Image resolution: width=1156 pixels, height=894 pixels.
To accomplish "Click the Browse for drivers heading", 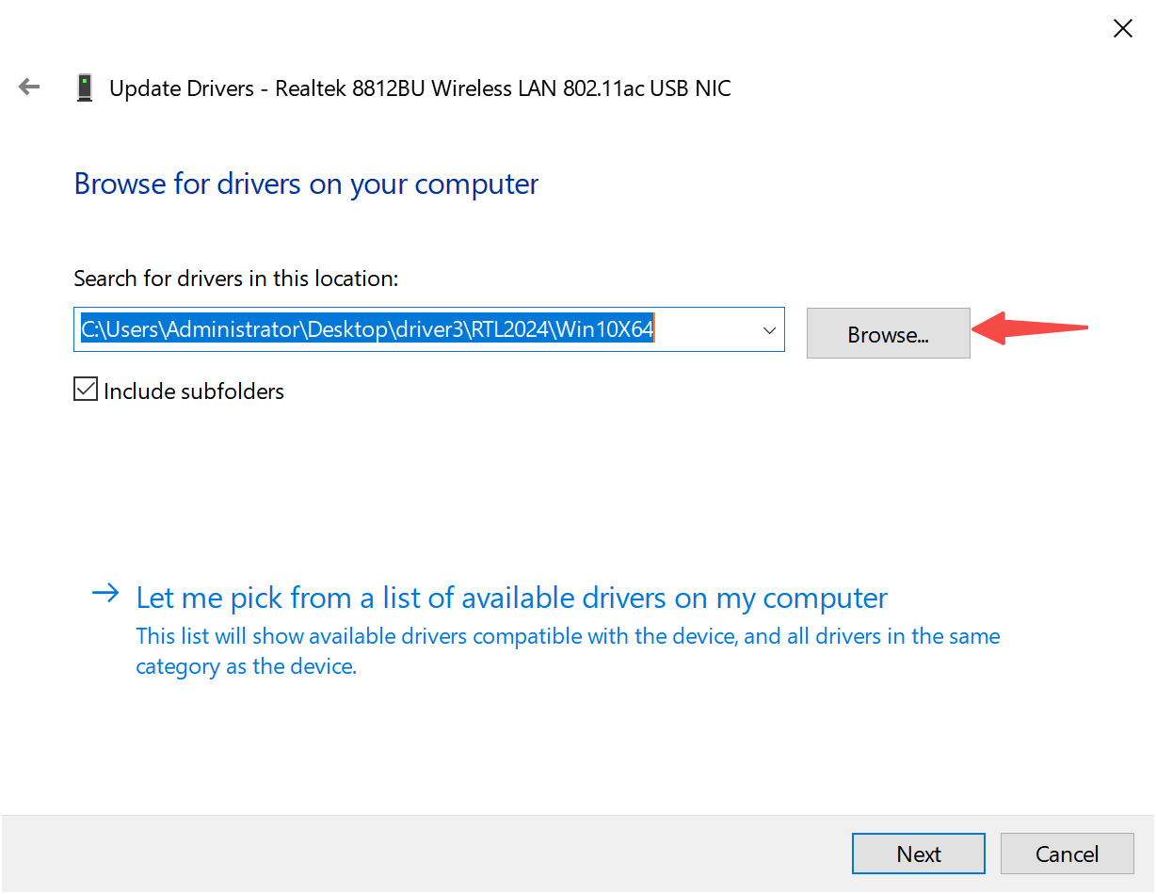I will coord(306,184).
